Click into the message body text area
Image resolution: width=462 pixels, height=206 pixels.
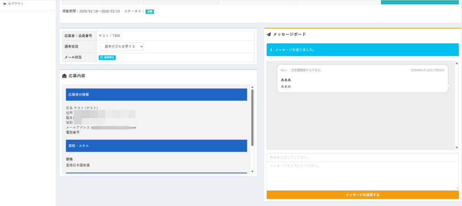(x=362, y=175)
